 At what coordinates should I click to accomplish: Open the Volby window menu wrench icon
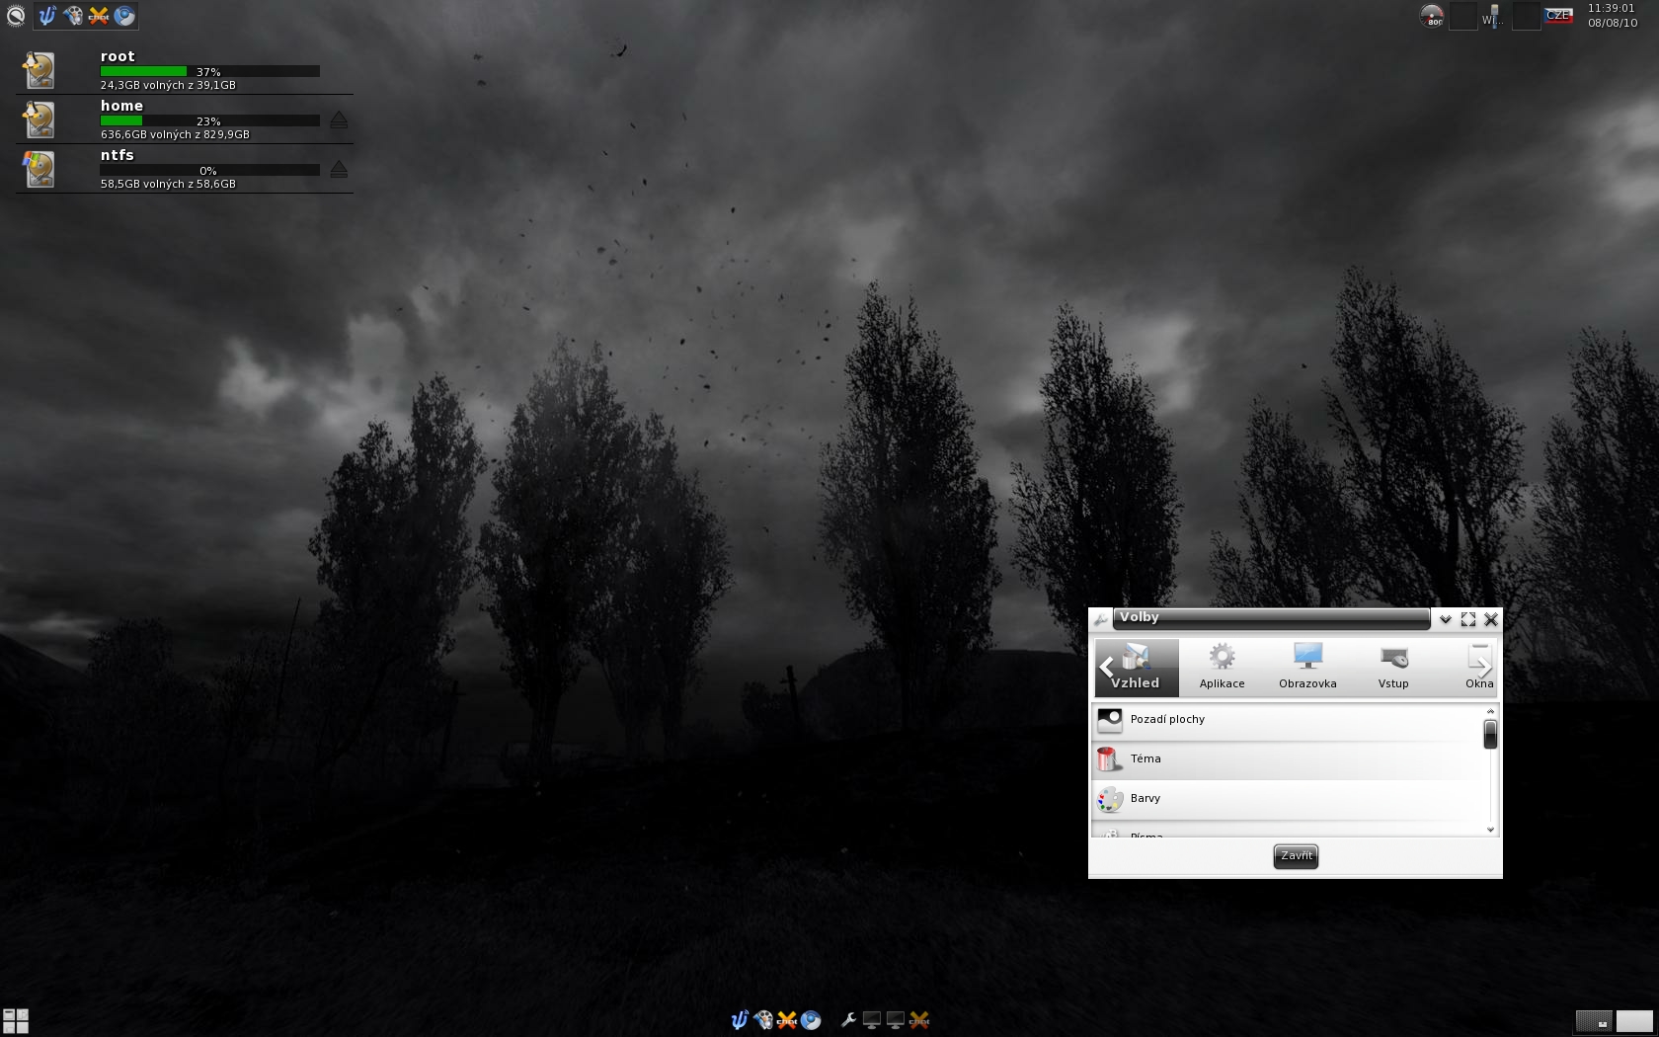[x=1100, y=619]
